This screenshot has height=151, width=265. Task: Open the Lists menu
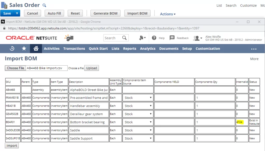tap(115, 49)
